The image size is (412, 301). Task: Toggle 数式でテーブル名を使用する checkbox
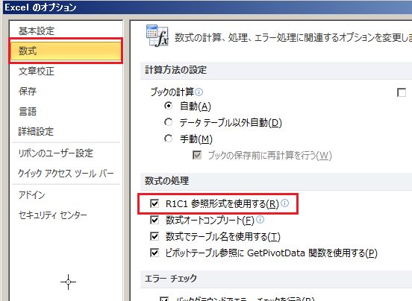(154, 236)
